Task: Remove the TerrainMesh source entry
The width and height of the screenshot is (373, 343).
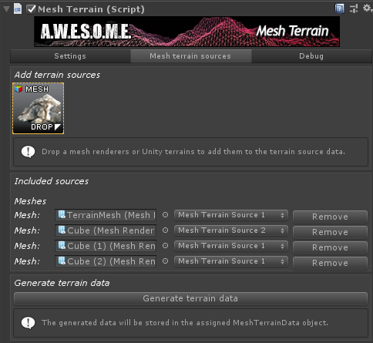Action: point(330,217)
